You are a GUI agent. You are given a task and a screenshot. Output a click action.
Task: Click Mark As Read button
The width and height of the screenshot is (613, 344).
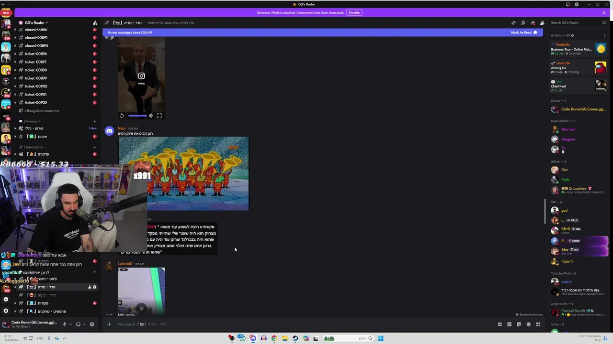coord(524,32)
